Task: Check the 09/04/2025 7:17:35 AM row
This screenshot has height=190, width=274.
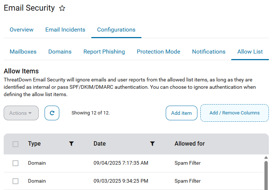Action: (x=15, y=163)
